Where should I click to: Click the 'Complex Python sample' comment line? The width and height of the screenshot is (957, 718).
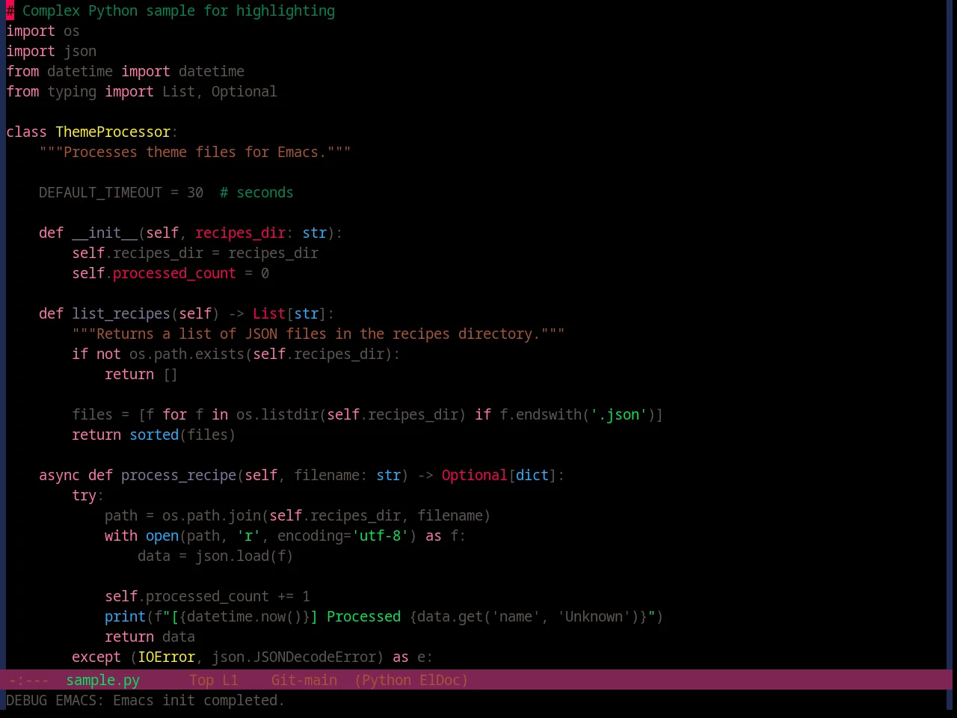point(170,10)
